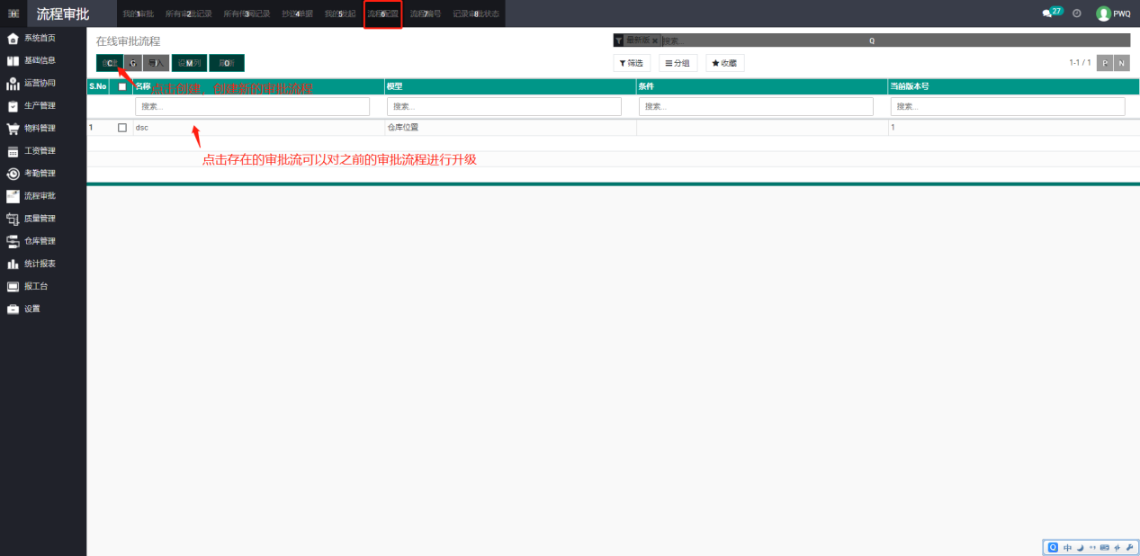The image size is (1140, 556).
Task: Click the clock activities icon in top bar
Action: (x=1076, y=13)
